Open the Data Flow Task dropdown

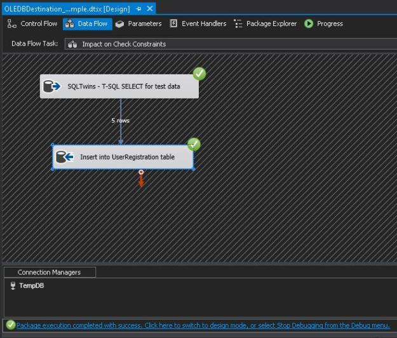[229, 44]
